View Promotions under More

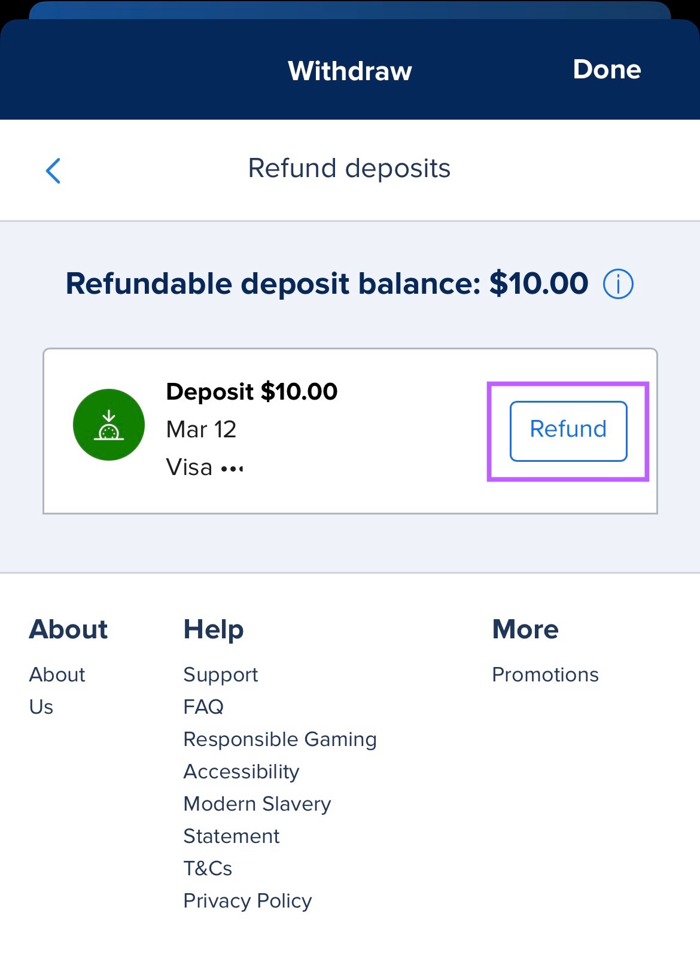[545, 675]
